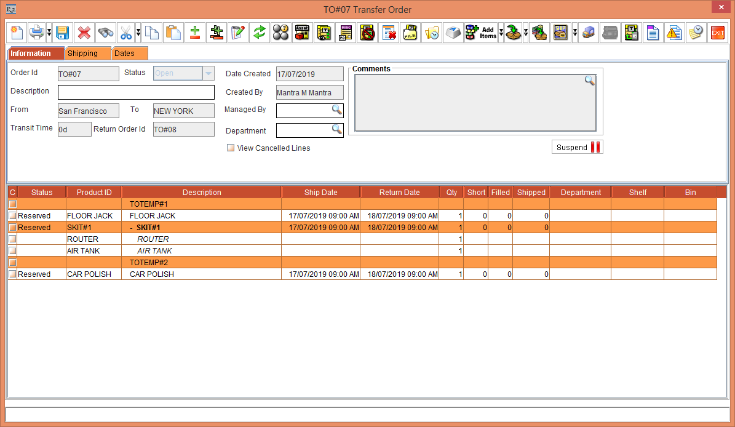Switch to the Shipping tab

tap(87, 54)
